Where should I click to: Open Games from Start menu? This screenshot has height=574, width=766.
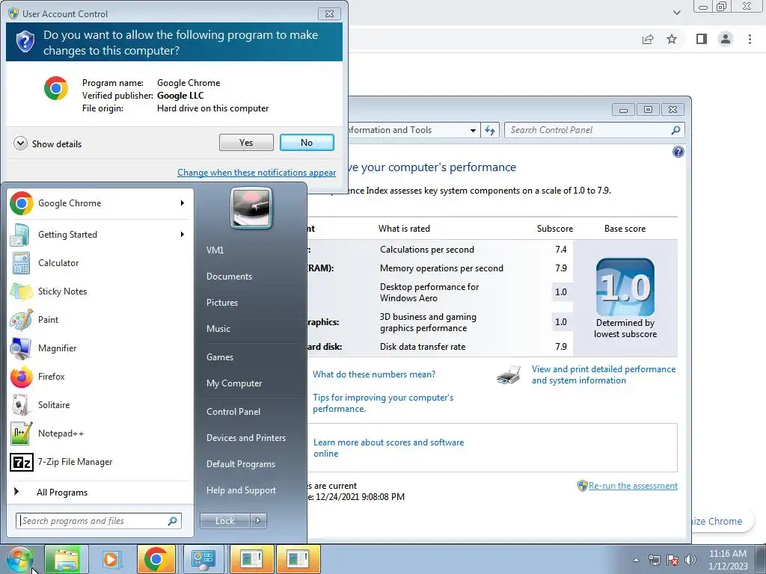pos(220,357)
